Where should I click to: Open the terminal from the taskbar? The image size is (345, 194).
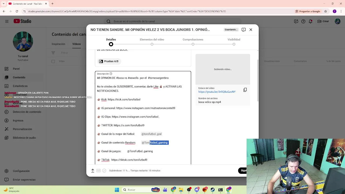pyautogui.click(x=220, y=190)
